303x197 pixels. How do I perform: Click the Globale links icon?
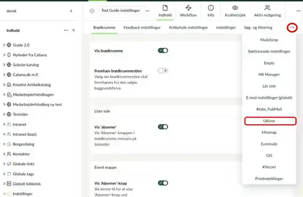9,164
